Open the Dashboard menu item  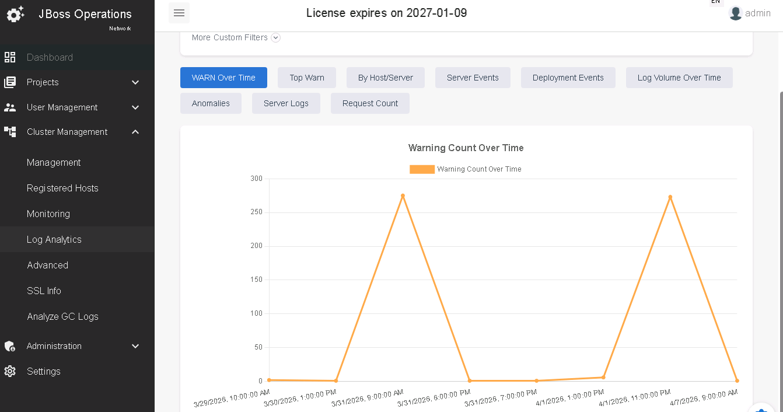77,57
